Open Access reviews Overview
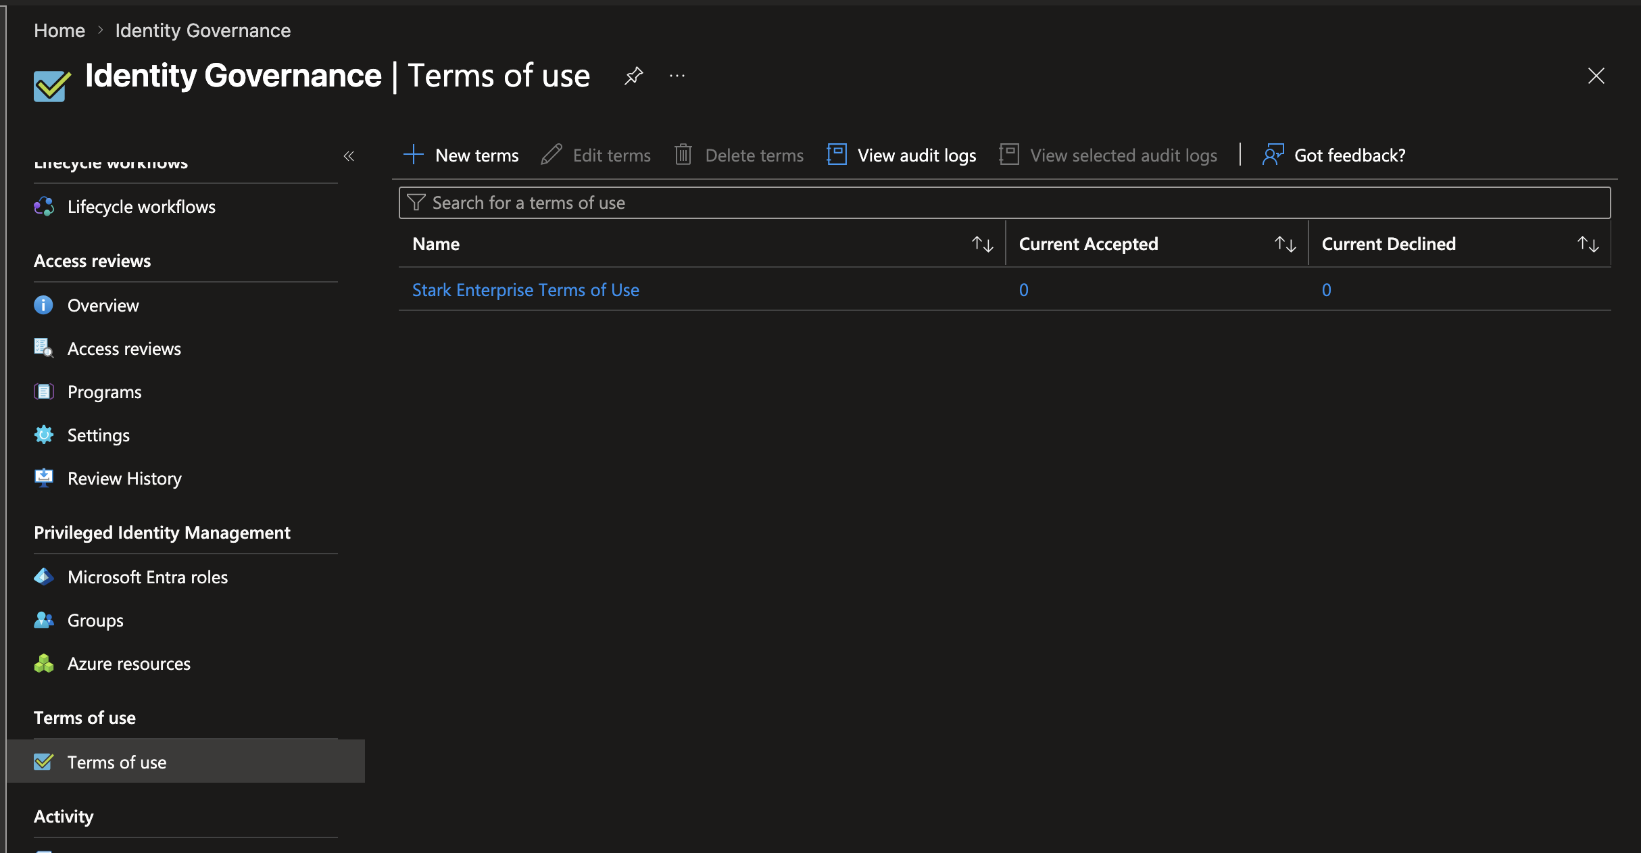 point(103,306)
